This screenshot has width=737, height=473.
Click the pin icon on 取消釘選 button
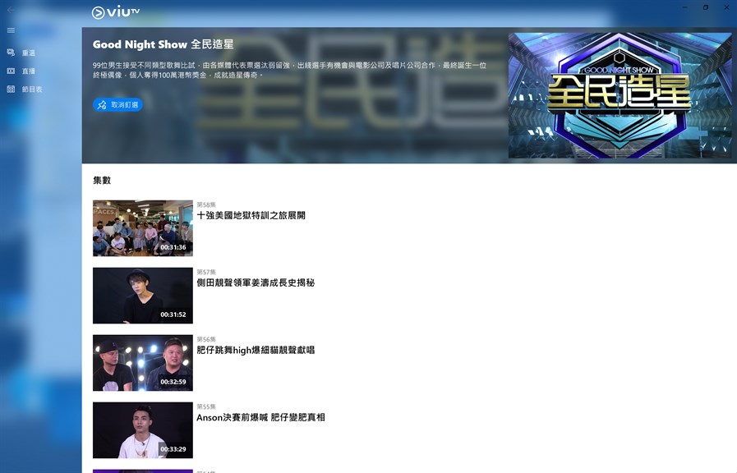point(102,105)
